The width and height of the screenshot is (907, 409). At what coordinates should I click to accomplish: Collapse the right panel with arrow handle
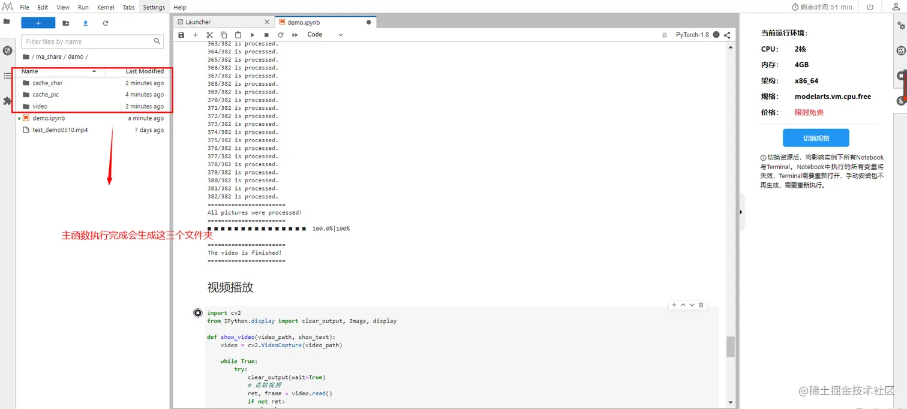pos(741,212)
